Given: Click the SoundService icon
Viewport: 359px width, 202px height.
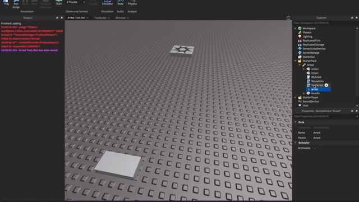Looking at the screenshot, I should [300, 102].
